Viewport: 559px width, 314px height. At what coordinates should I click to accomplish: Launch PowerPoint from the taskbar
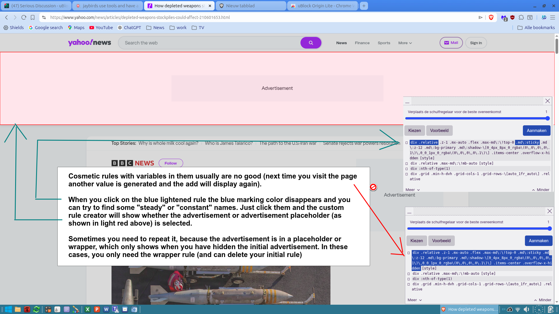(x=97, y=309)
